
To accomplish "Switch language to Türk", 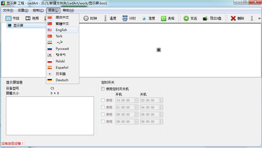I will (x=62, y=36).
